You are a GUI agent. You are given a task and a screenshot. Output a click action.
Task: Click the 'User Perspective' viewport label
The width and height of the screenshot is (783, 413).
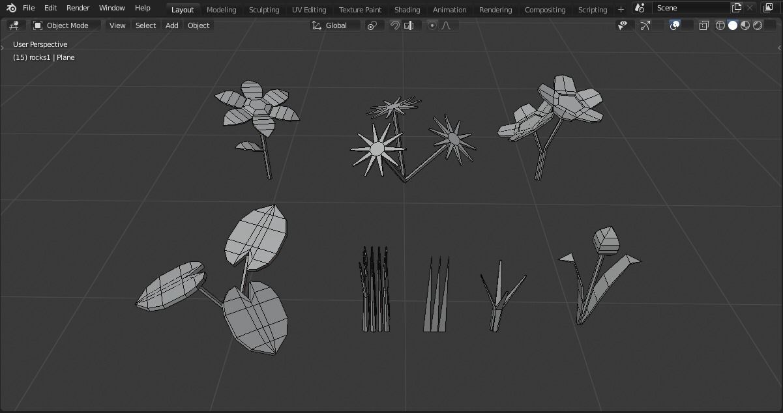(40, 44)
